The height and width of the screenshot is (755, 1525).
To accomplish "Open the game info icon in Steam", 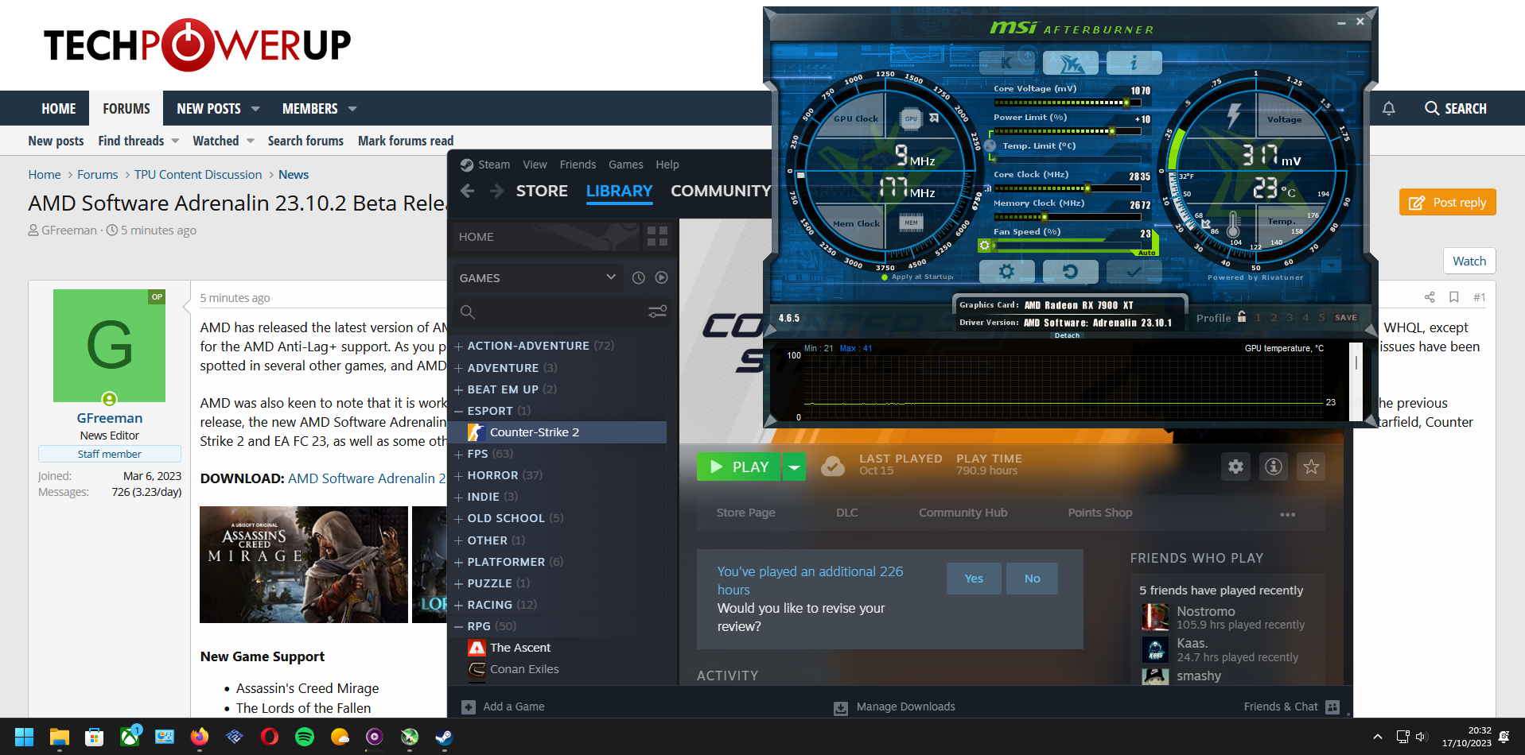I will [x=1274, y=467].
